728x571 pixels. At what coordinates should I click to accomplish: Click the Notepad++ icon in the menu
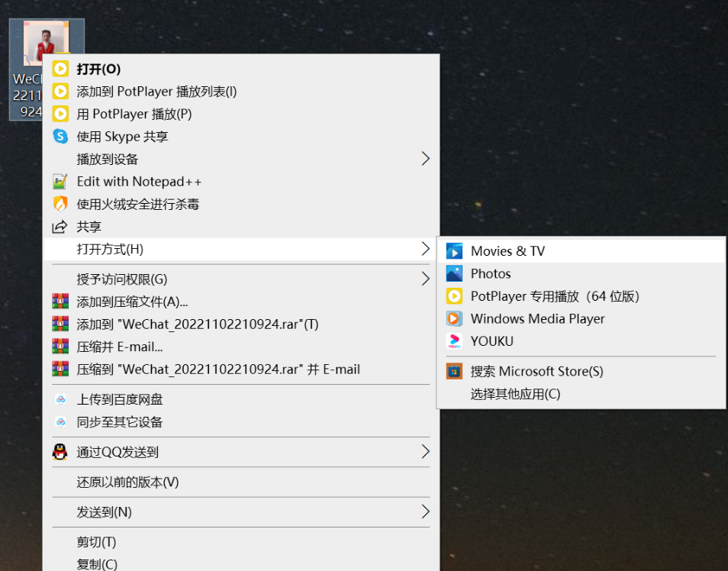point(60,181)
